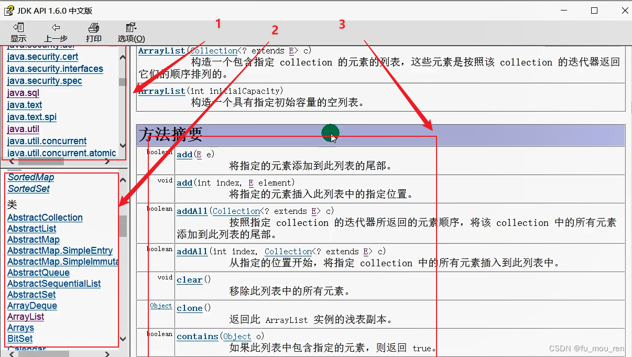Viewport: 632px width, 357px height.
Task: Click the 上一步 (Back) toolbar icon
Action: pyautogui.click(x=56, y=31)
